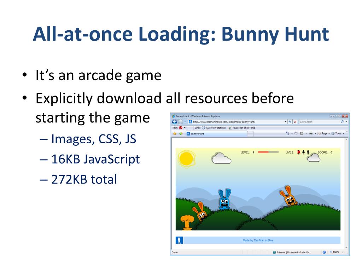Open the Links toolbar label

click(x=197, y=128)
